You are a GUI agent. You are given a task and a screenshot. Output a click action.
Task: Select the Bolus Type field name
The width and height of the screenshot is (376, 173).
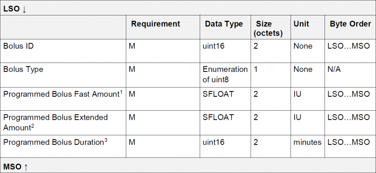point(23,69)
